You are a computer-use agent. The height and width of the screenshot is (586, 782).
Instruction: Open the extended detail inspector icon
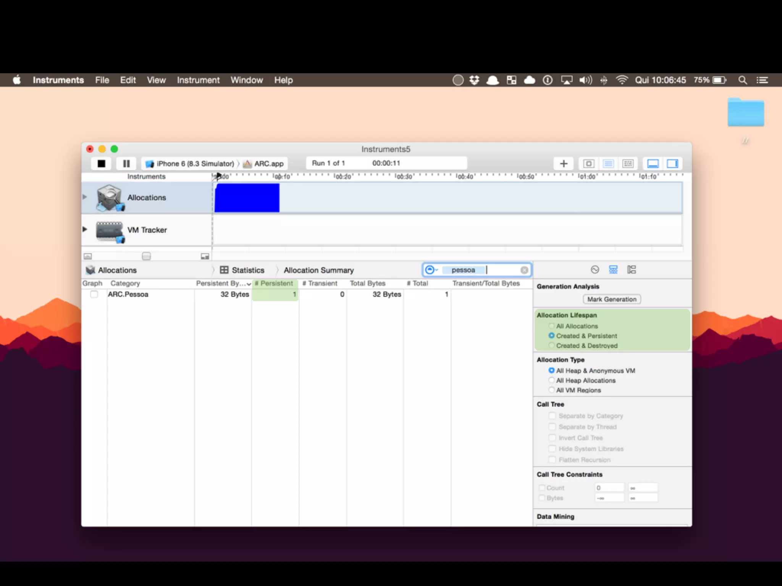click(632, 270)
